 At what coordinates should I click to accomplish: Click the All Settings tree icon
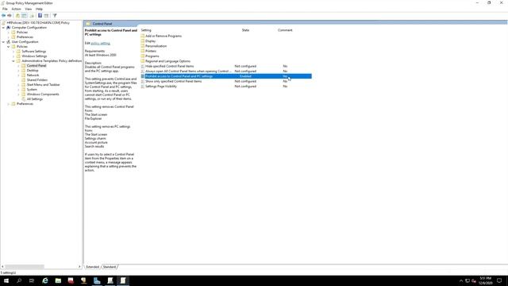pyautogui.click(x=24, y=99)
